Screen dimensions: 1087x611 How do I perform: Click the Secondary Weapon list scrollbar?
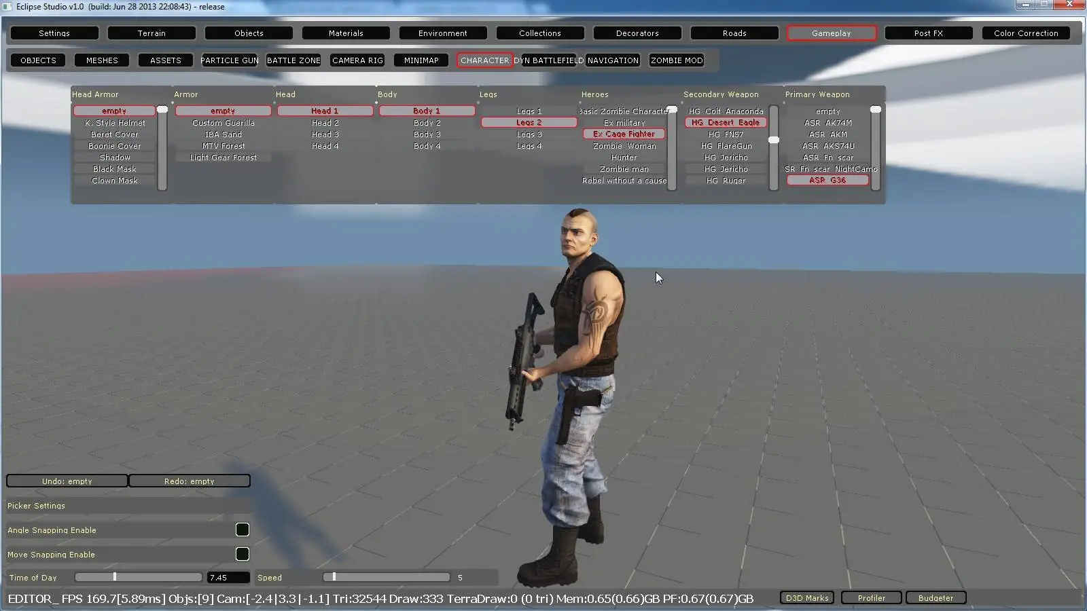774,147
